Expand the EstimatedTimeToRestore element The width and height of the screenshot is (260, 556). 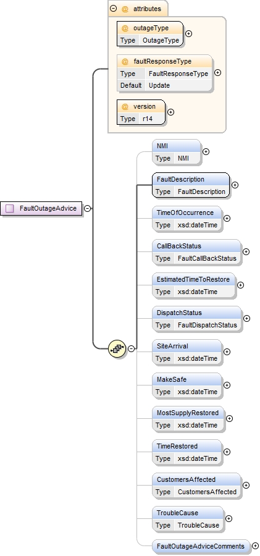pyautogui.click(x=240, y=285)
